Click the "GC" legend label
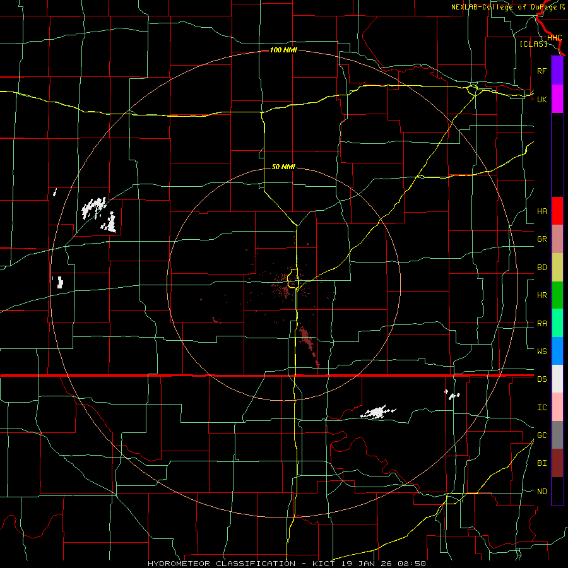The height and width of the screenshot is (568, 568). [x=541, y=435]
